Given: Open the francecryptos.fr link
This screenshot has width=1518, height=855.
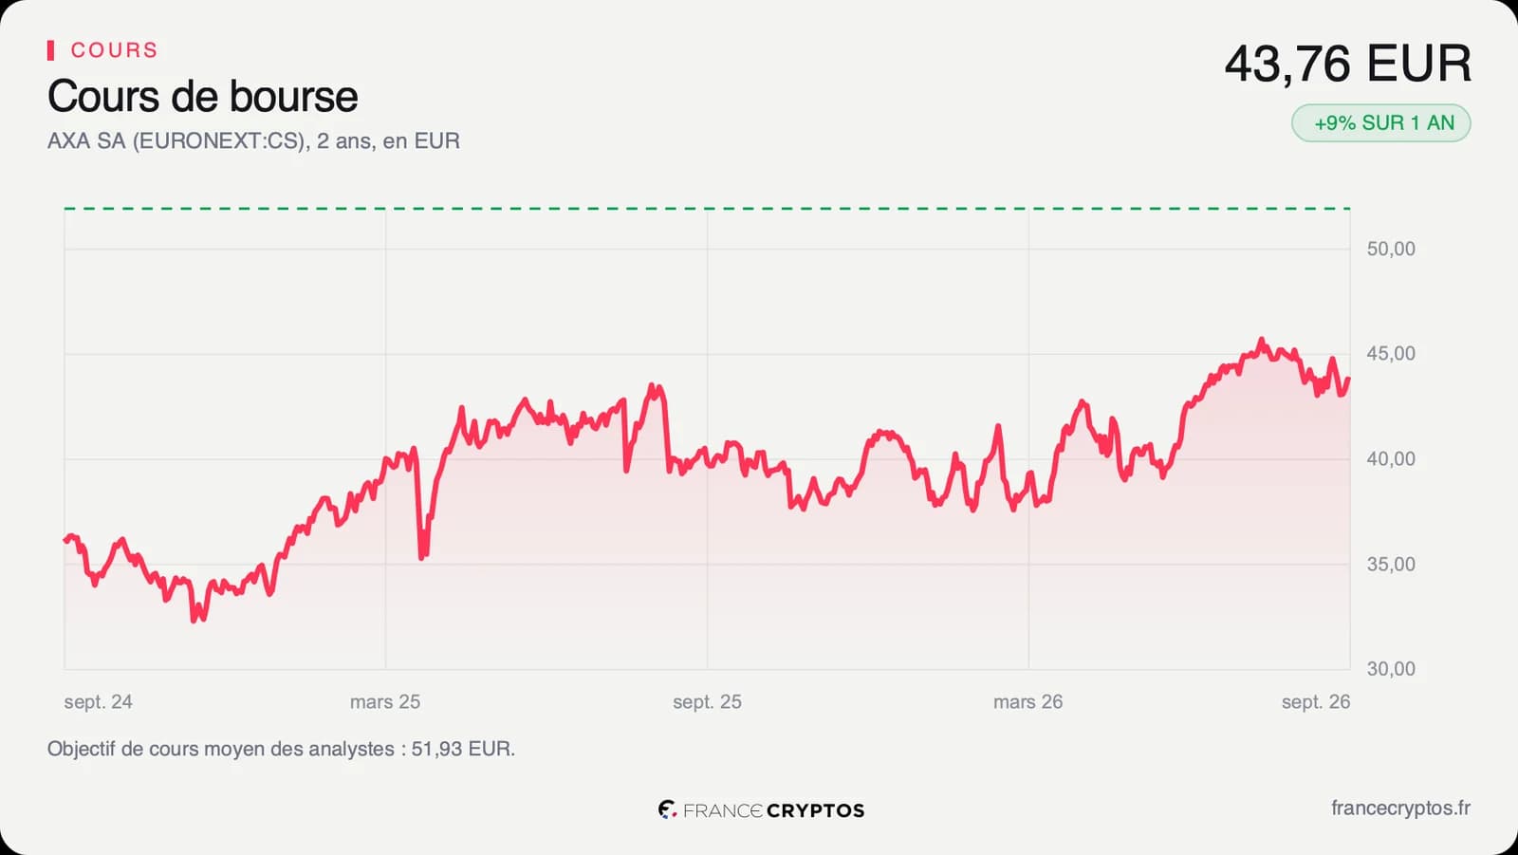Looking at the screenshot, I should pos(1400,809).
